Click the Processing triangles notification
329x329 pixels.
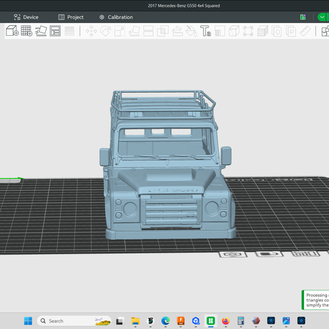pyautogui.click(x=316, y=300)
